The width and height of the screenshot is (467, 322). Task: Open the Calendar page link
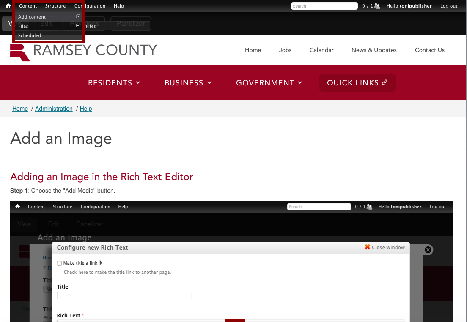pyautogui.click(x=321, y=50)
